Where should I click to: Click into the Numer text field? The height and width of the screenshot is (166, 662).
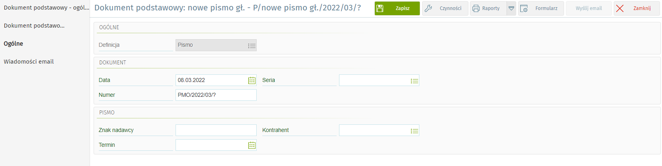(216, 95)
